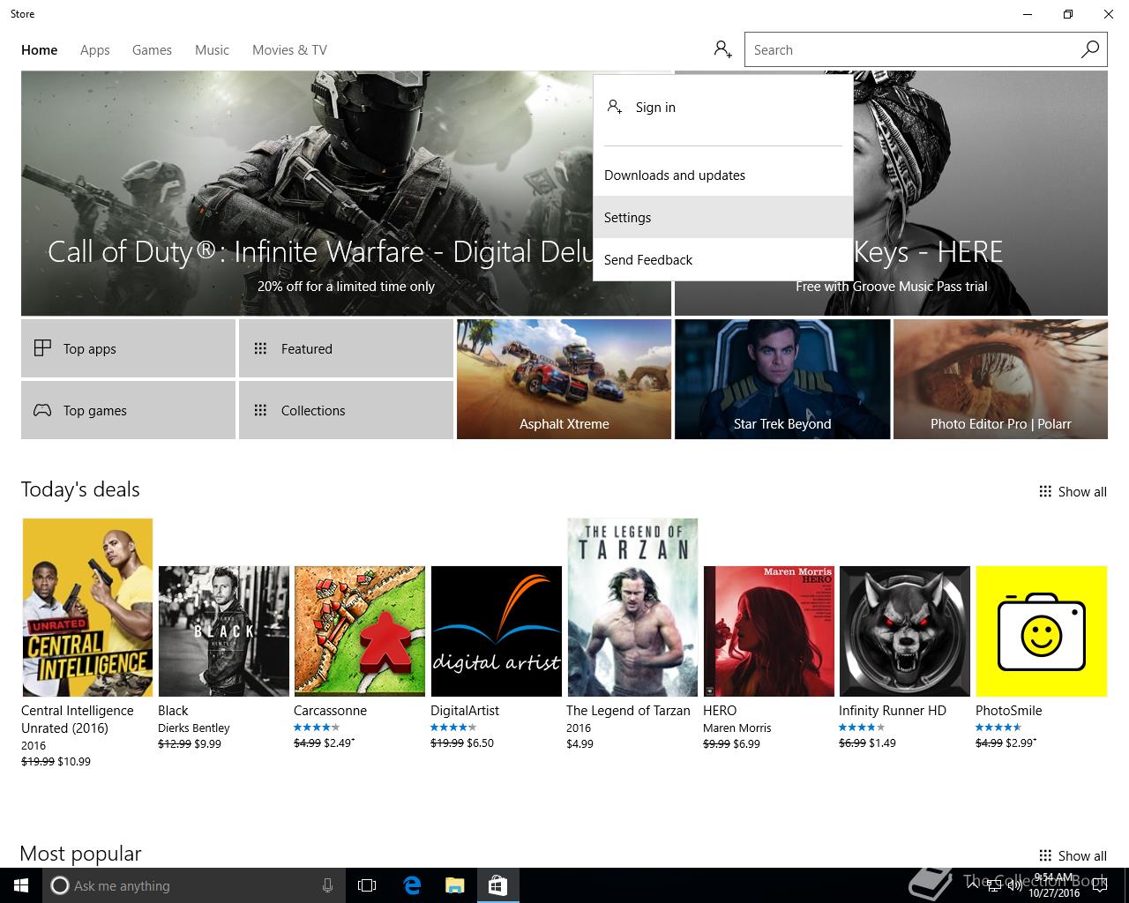
Task: Select Sign in from account menu
Action: pos(723,108)
